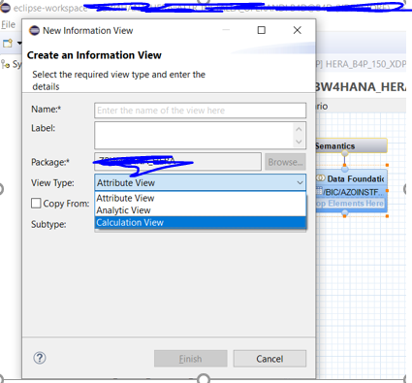Click the New wizard toolbar icon

tap(8, 43)
